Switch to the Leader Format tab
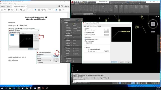 point(86,26)
